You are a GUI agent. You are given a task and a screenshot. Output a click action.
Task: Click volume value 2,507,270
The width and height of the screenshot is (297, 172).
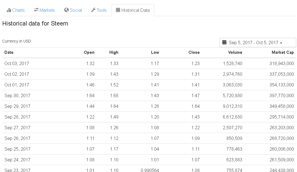232,128
